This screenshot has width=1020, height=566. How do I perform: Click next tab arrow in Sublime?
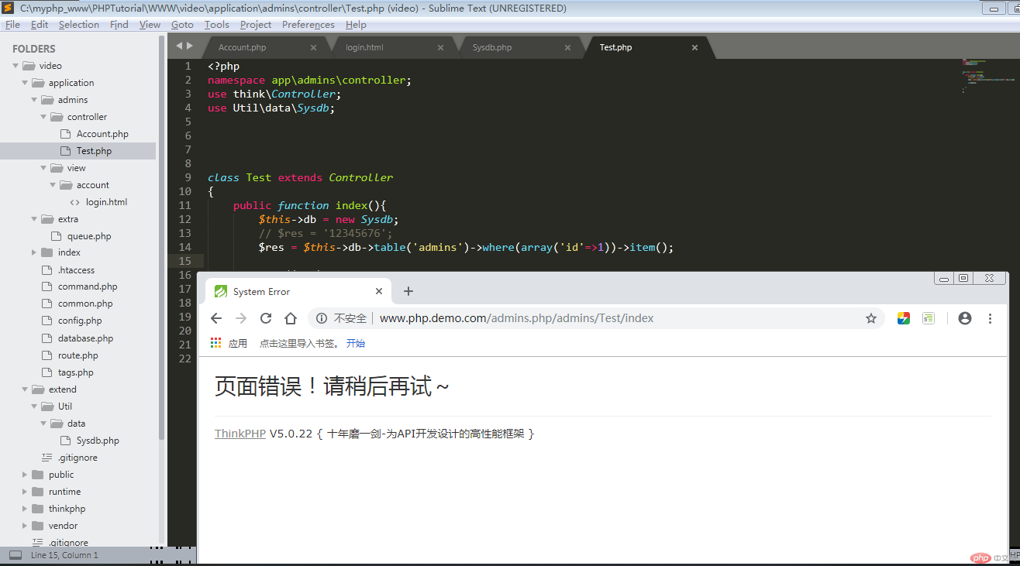coord(189,46)
